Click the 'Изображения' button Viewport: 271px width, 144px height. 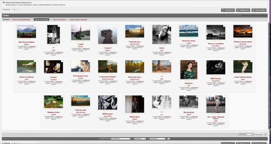(x=243, y=10)
